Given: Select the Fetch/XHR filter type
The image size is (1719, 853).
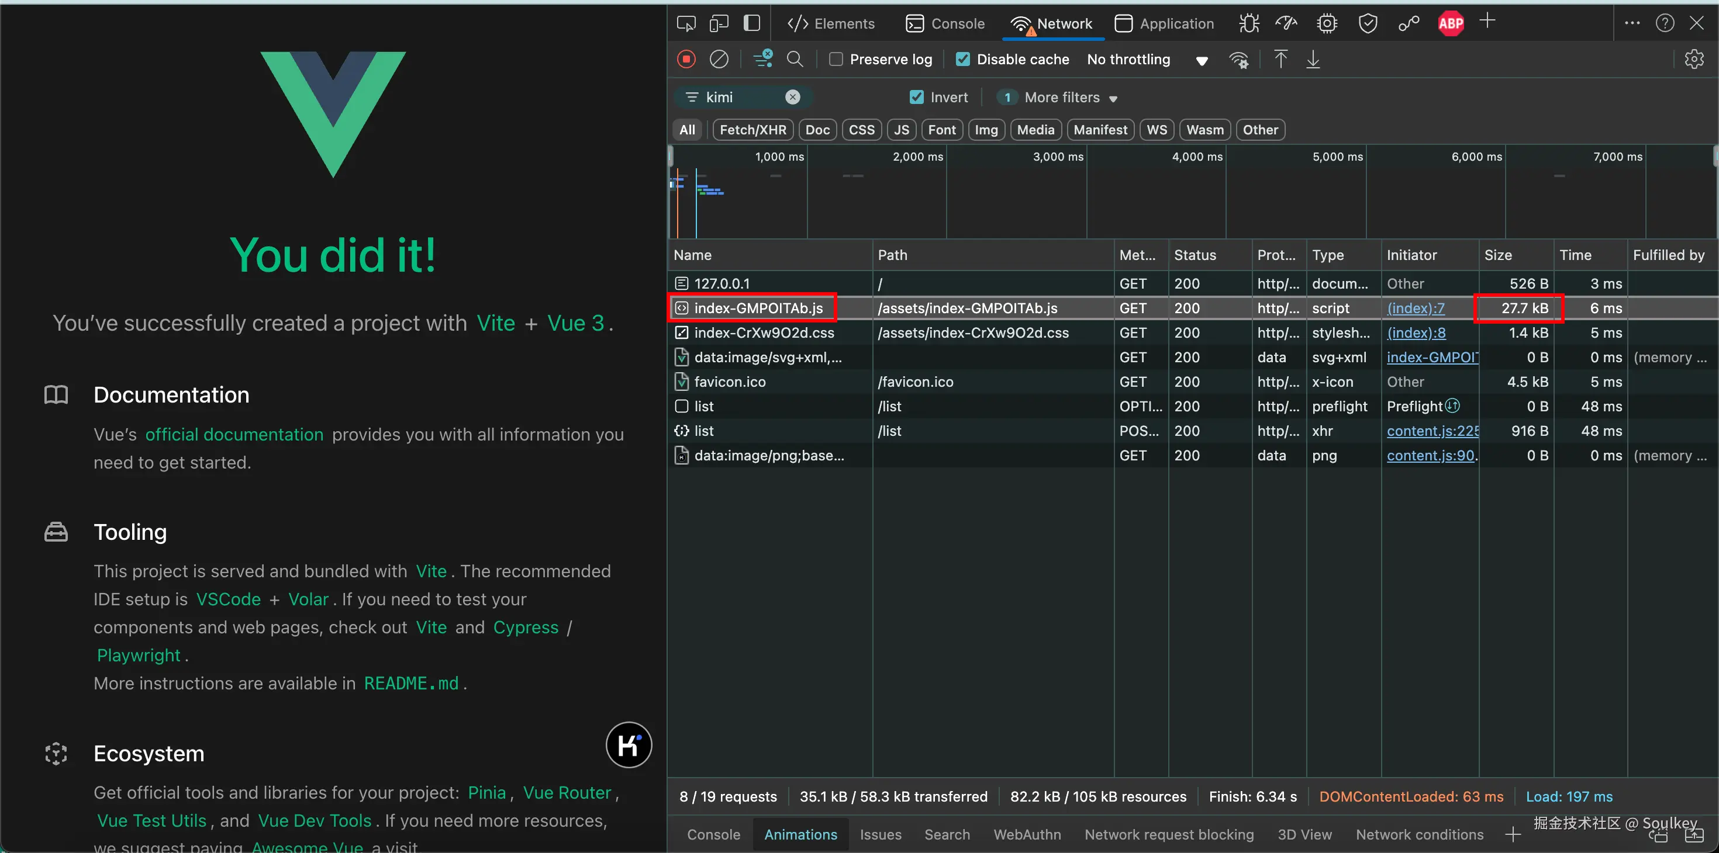Looking at the screenshot, I should click(x=753, y=130).
